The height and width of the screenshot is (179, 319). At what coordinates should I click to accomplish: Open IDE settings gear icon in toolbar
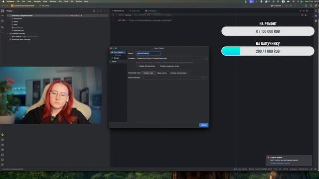pos(316,5)
